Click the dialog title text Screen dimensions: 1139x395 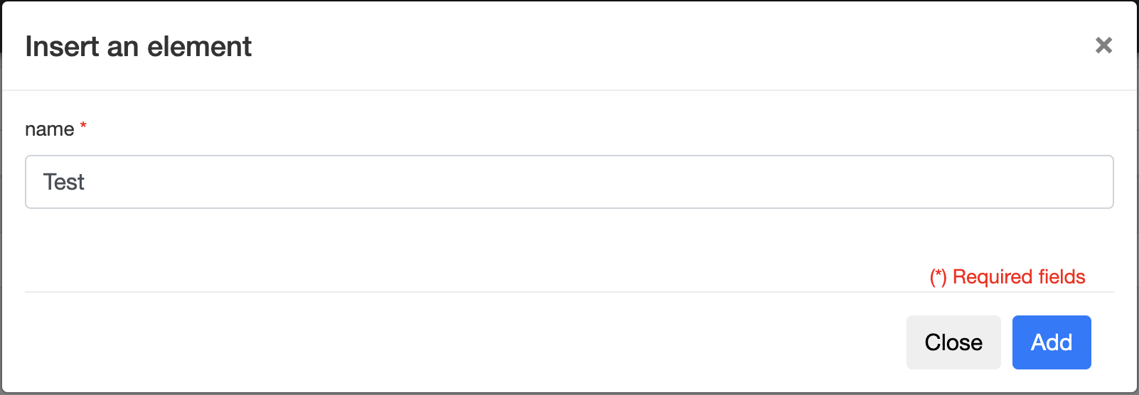point(138,47)
